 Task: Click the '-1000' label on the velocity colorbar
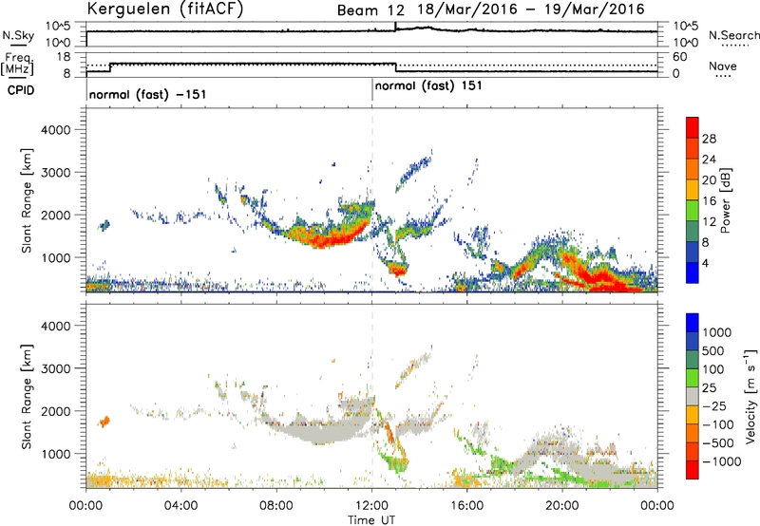(x=721, y=461)
